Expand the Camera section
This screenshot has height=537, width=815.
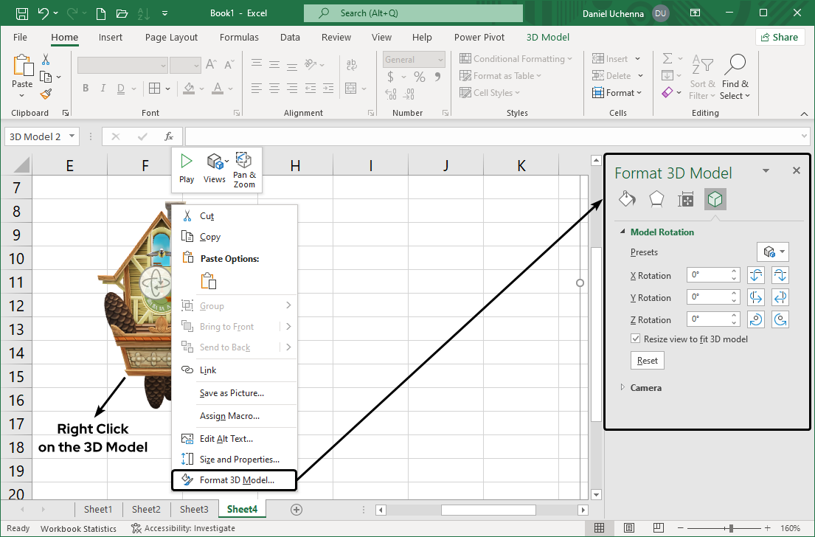click(645, 388)
